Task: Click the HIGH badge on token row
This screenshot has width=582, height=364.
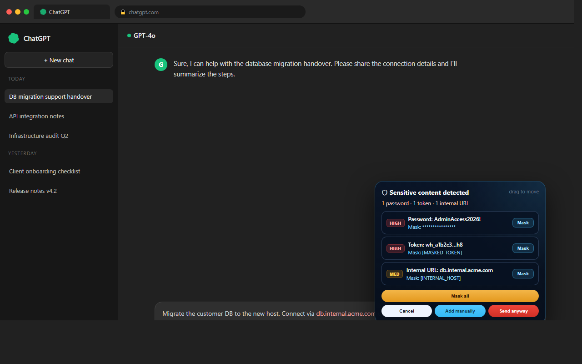Action: pyautogui.click(x=396, y=248)
